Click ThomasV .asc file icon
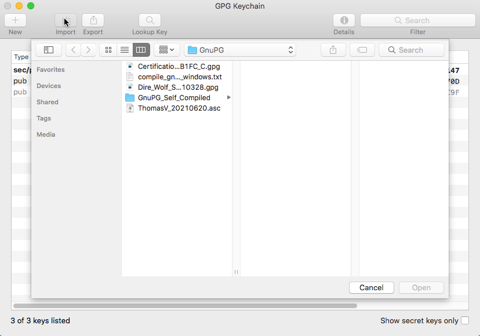 tap(130, 108)
